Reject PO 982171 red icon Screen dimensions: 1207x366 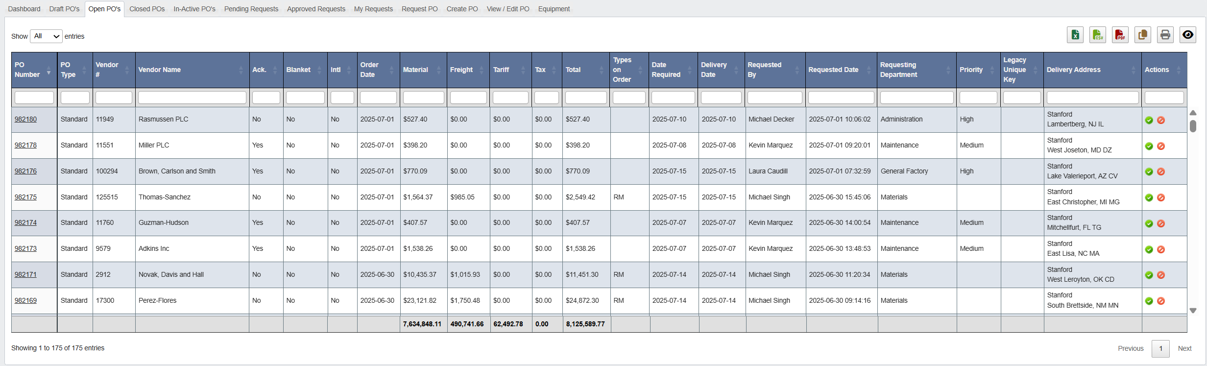[1161, 275]
